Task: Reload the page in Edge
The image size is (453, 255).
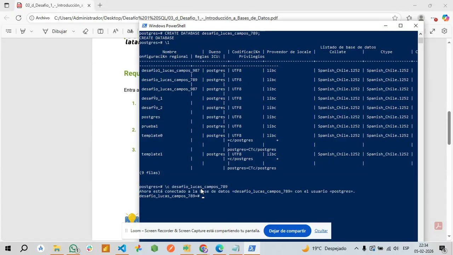Action: [19, 18]
